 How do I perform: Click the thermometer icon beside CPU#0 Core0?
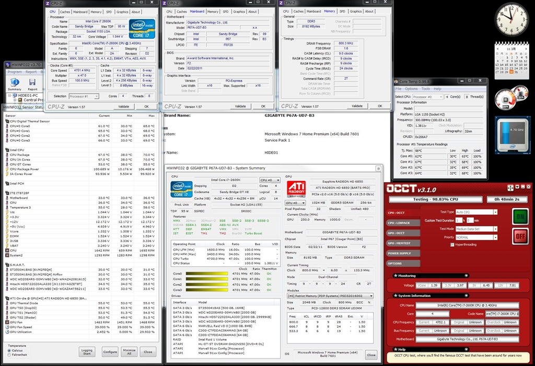(x=7, y=126)
